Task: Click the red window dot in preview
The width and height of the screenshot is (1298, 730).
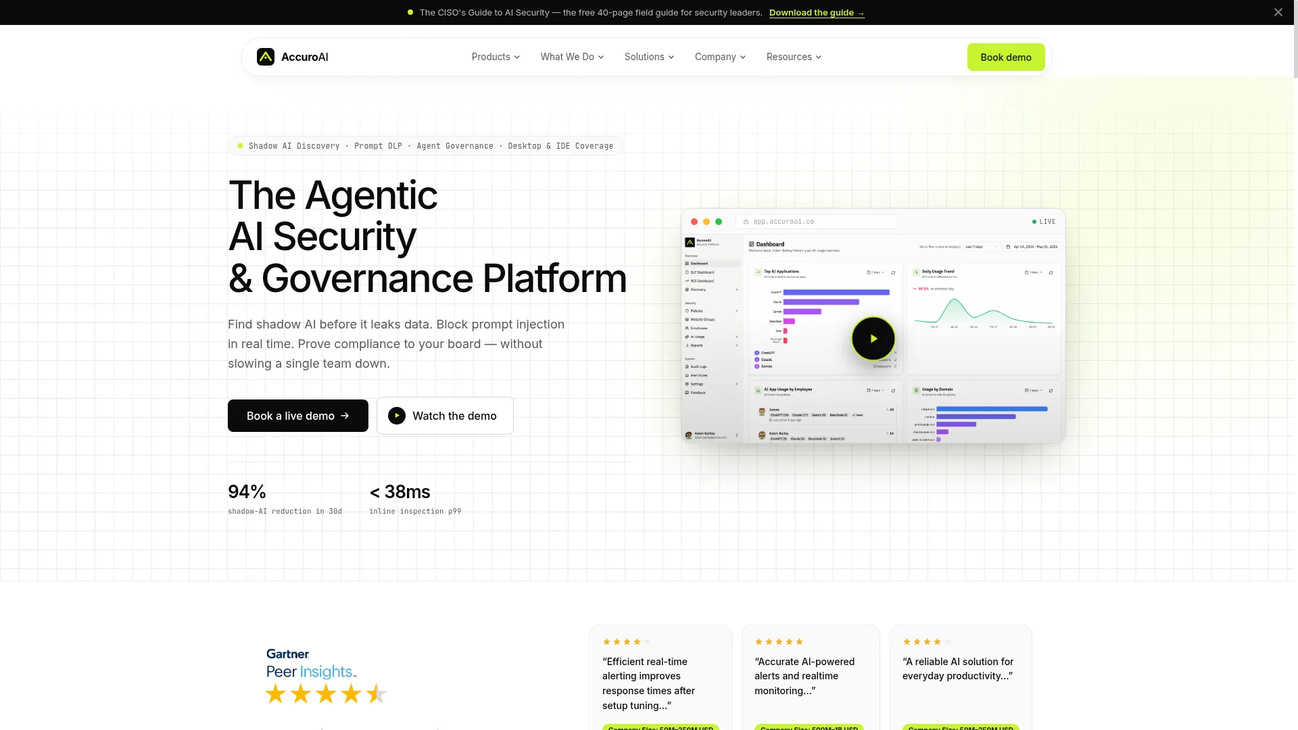Action: pos(694,222)
